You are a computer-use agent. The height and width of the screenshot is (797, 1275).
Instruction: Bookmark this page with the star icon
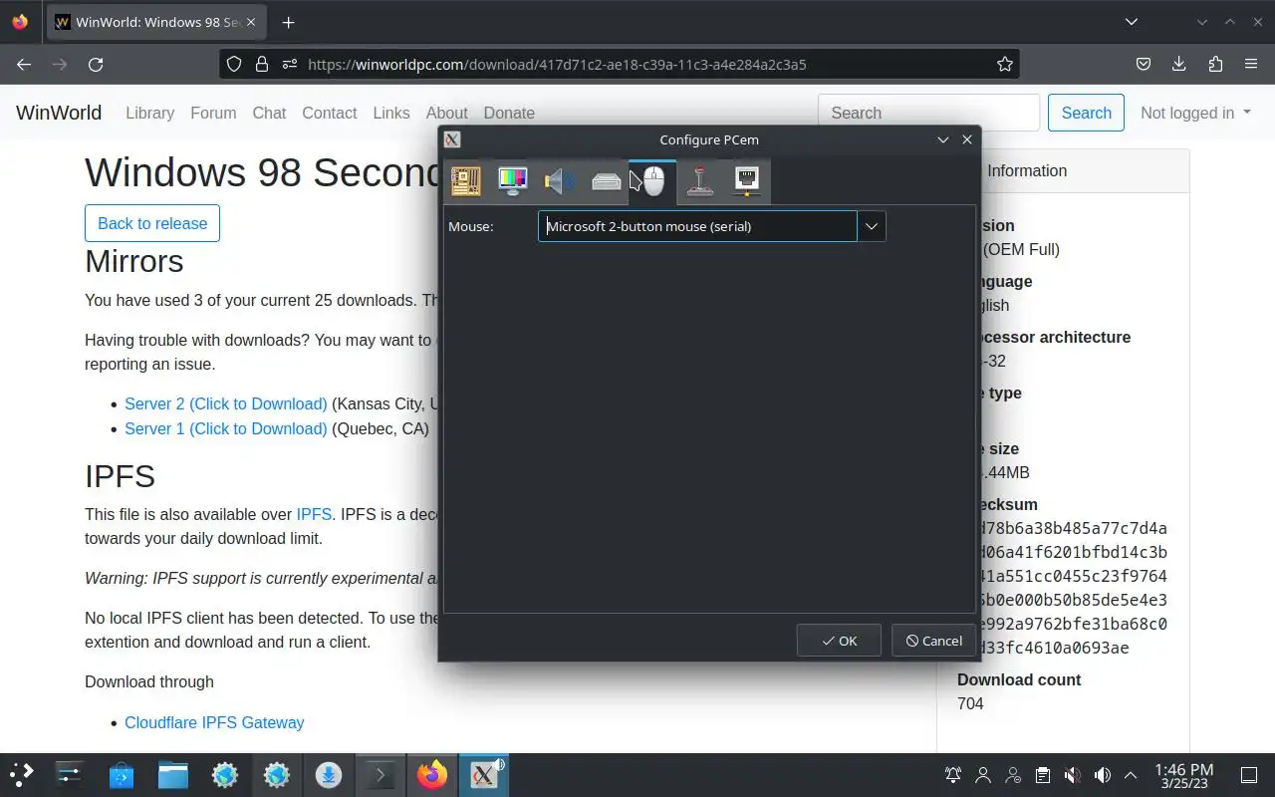(1005, 64)
